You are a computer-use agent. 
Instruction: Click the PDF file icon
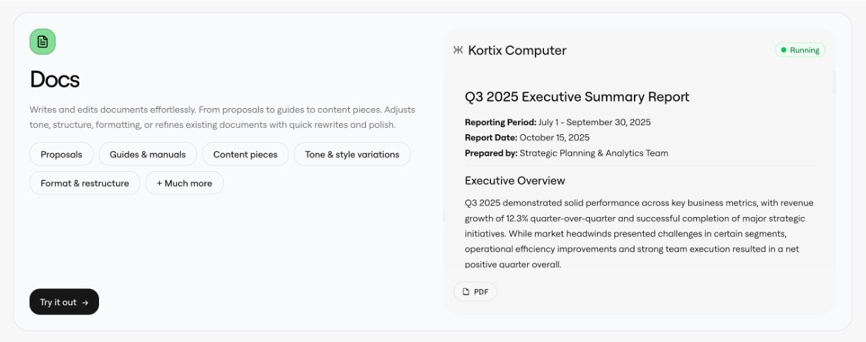pos(466,292)
